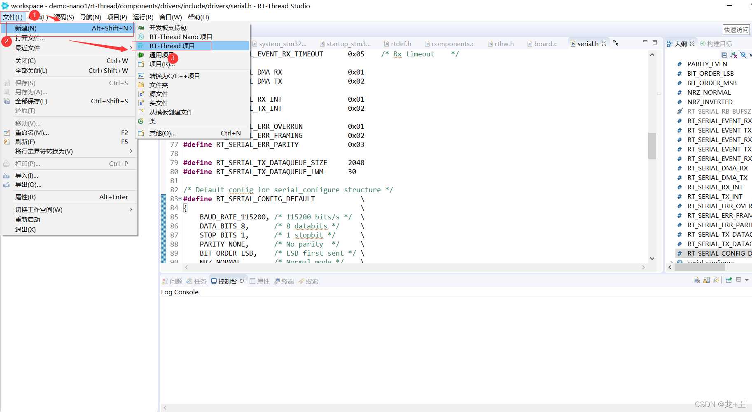
Task: Collapse the RT_SERIAL_CONFIG_DEFAULT define fold
Action: (x=180, y=199)
